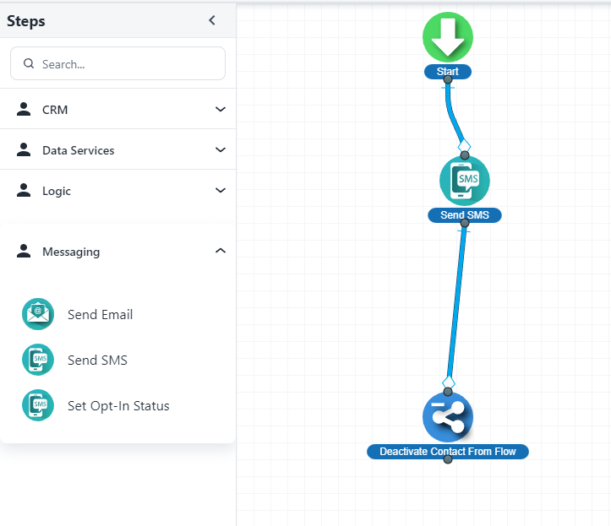Expand the CRM category chevron
Screen dimensions: 611x526
(x=221, y=109)
